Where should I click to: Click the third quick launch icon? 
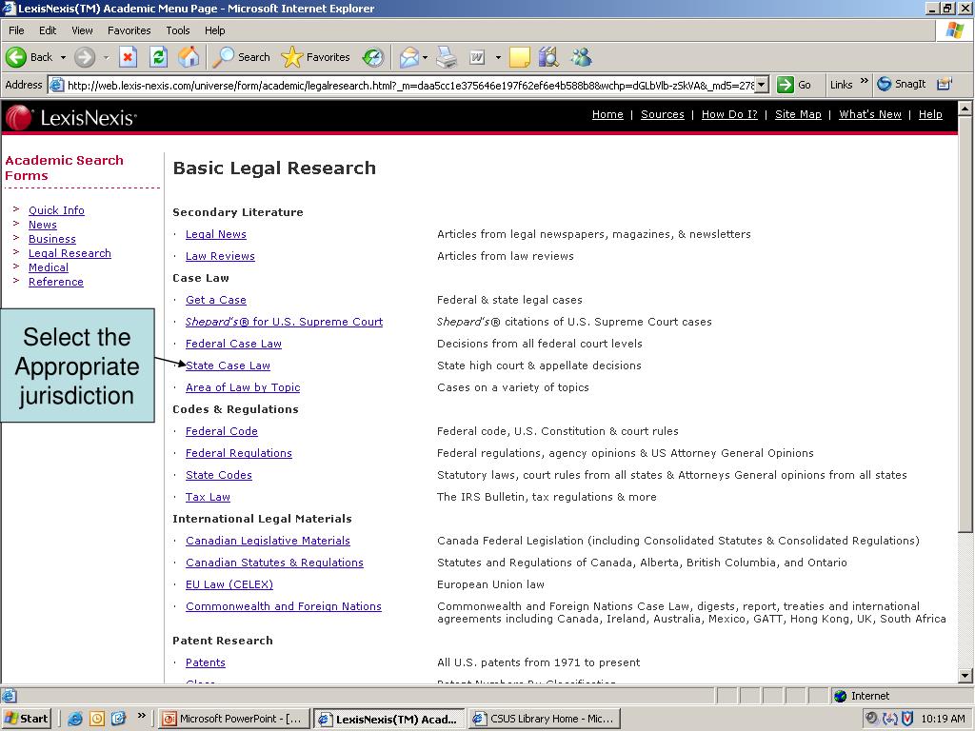tap(118, 719)
